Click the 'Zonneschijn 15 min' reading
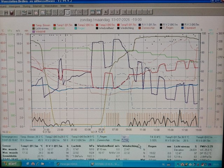The width and height of the screenshot is (224, 168). pos(108,140)
